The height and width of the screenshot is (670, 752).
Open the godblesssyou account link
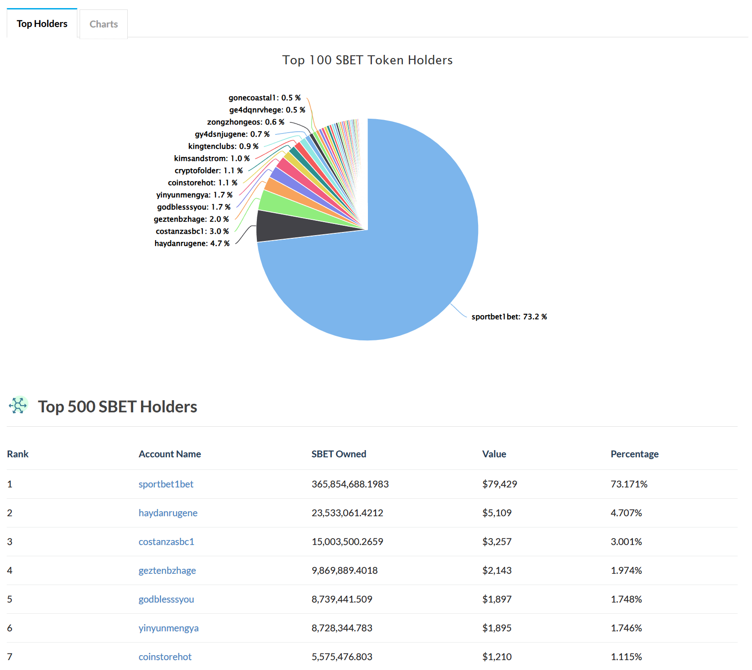(x=166, y=599)
